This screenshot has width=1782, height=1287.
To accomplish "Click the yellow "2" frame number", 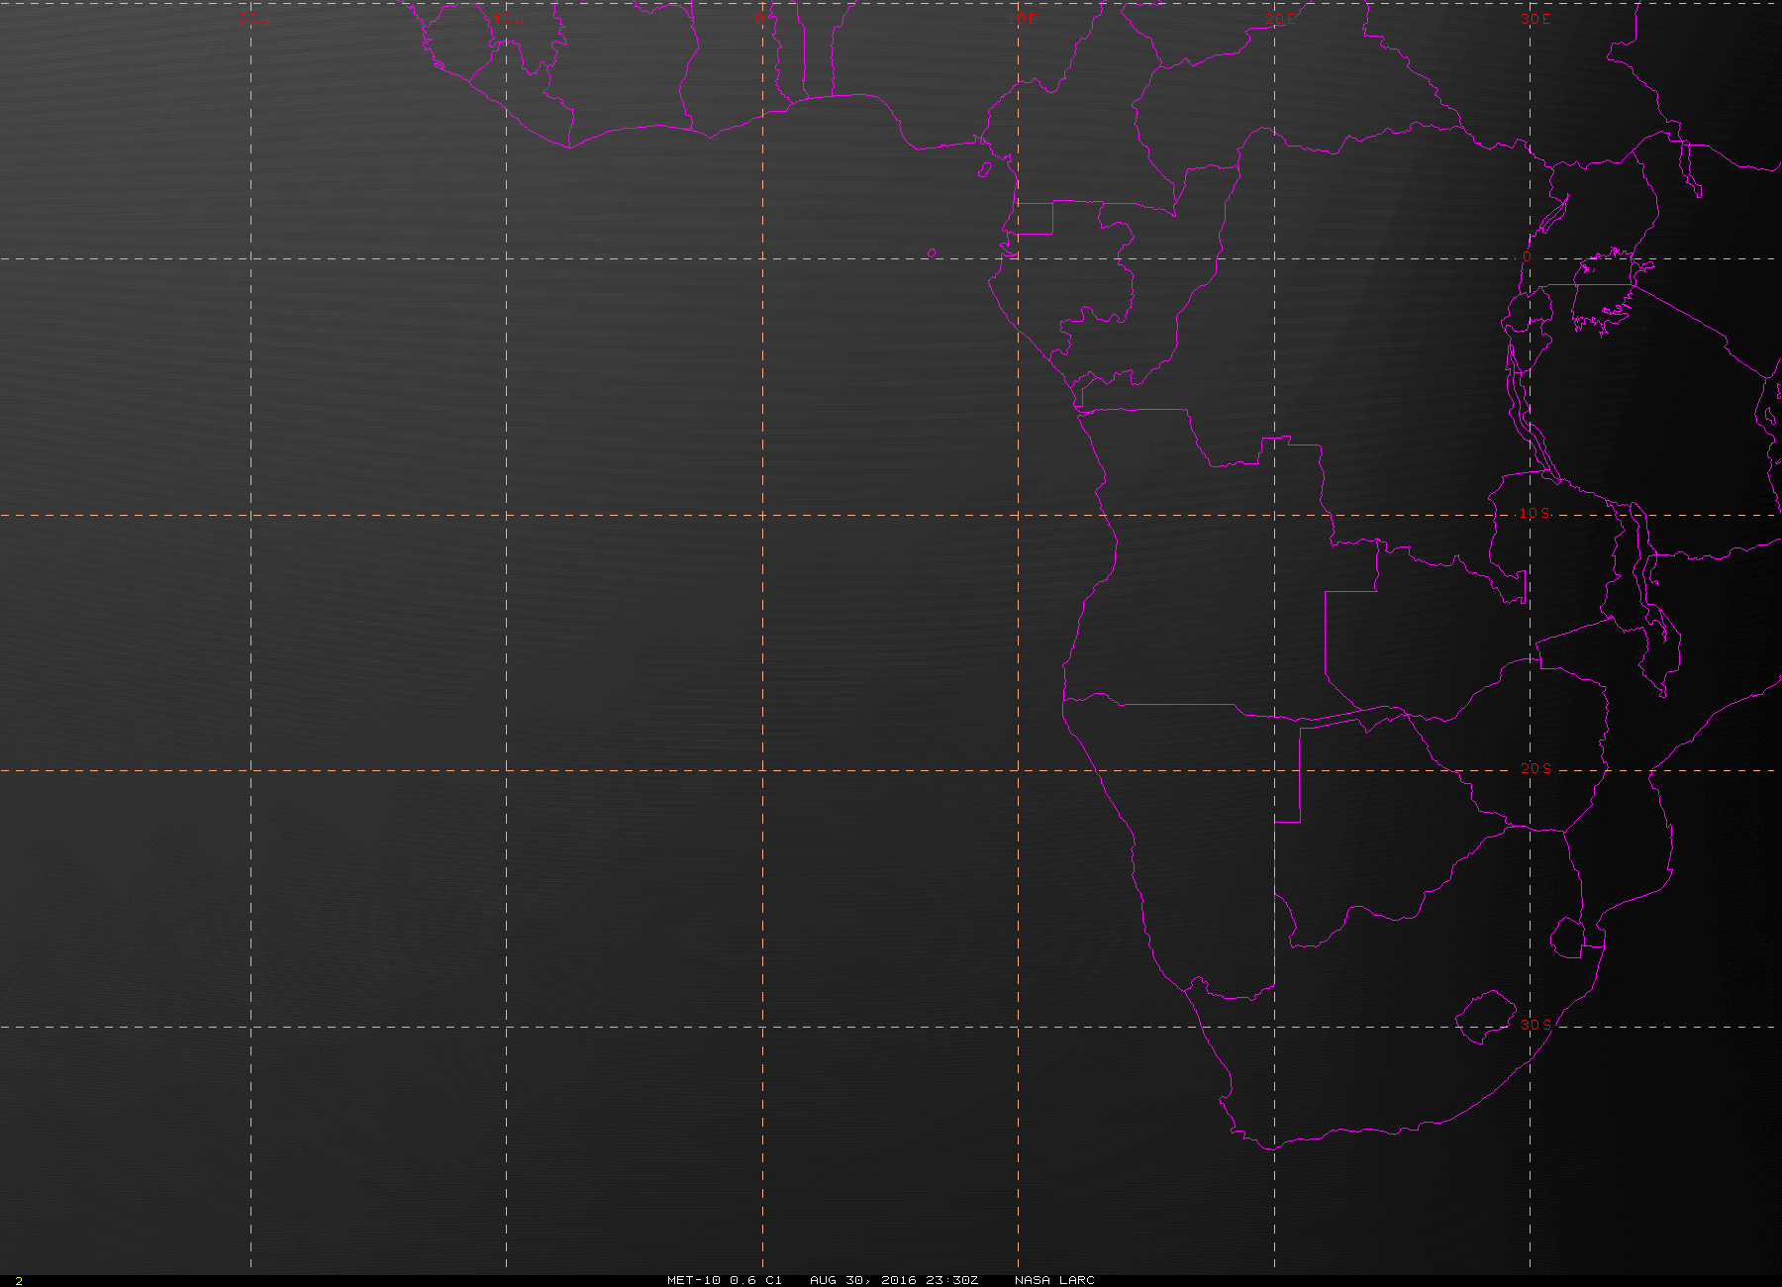I will pos(19,1281).
